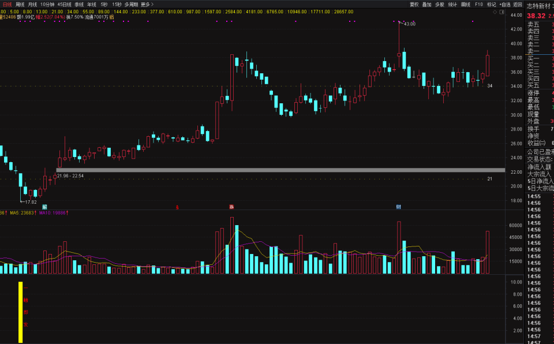The height and width of the screenshot is (344, 554).
Task: Click the 返回 back button
Action: point(518,5)
